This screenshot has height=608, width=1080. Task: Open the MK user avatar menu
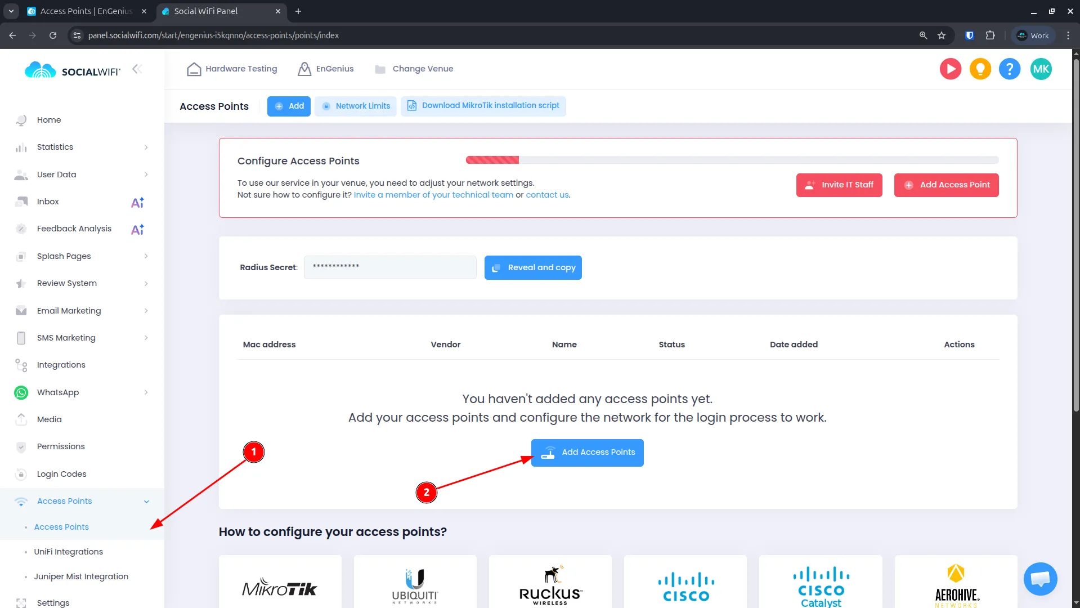tap(1041, 69)
